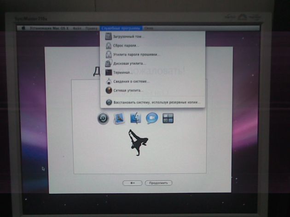Viewport: 290px width, 217px height.
Task: Click the Spaces grid icon
Action: coord(168,118)
